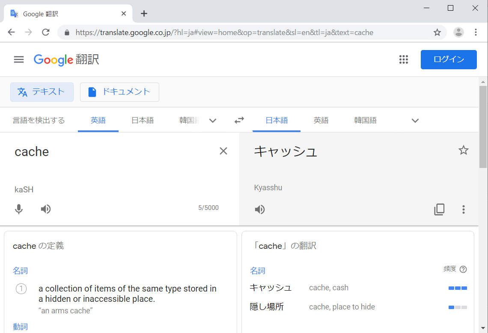Clear the source text 'cache'
The image size is (488, 333).
[223, 151]
